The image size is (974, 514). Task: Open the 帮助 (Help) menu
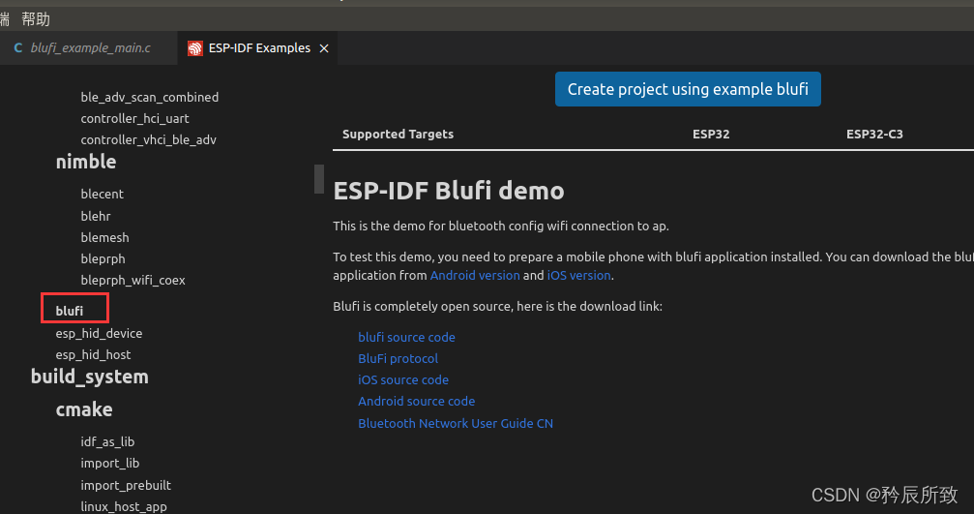click(x=36, y=19)
